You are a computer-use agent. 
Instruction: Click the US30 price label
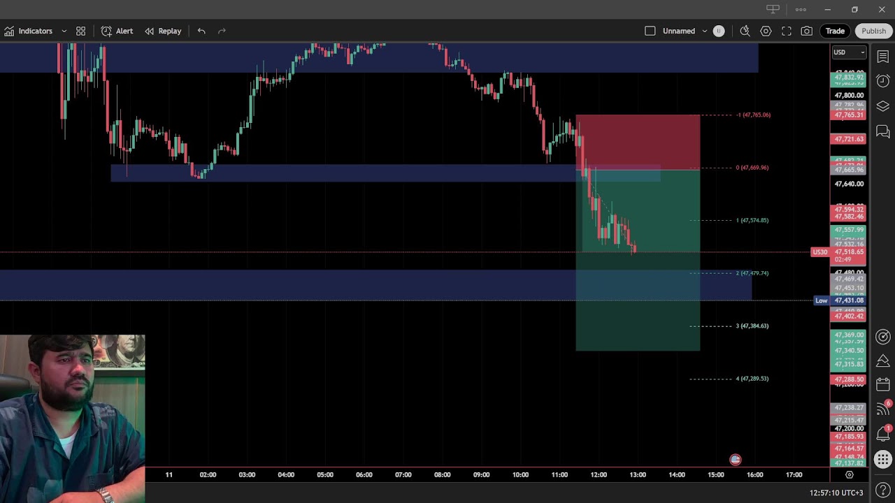[x=819, y=252]
